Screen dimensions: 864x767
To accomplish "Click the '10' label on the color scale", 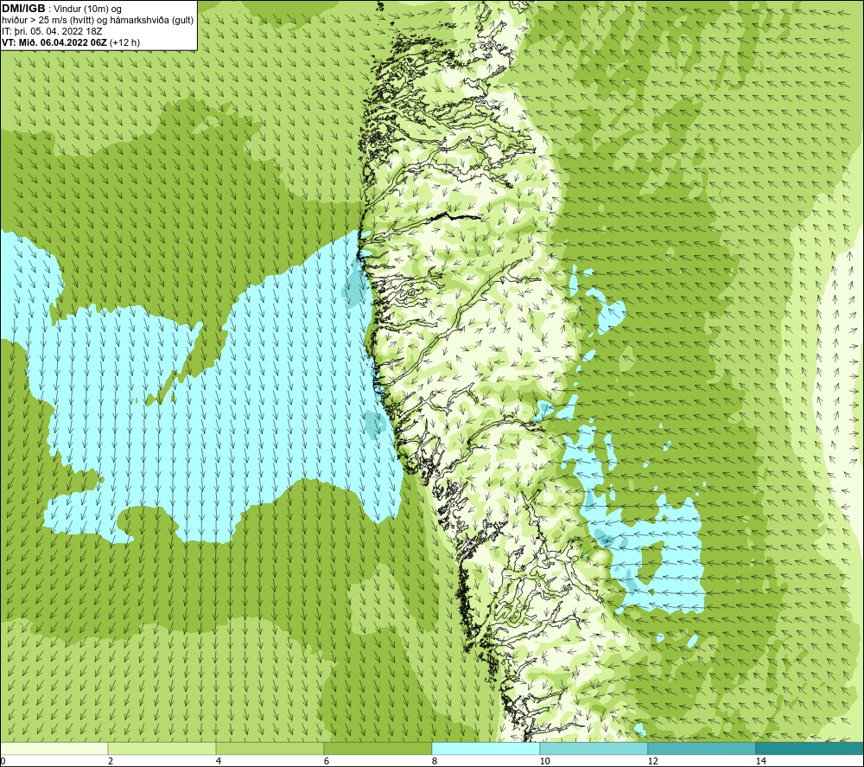I will pyautogui.click(x=544, y=761).
